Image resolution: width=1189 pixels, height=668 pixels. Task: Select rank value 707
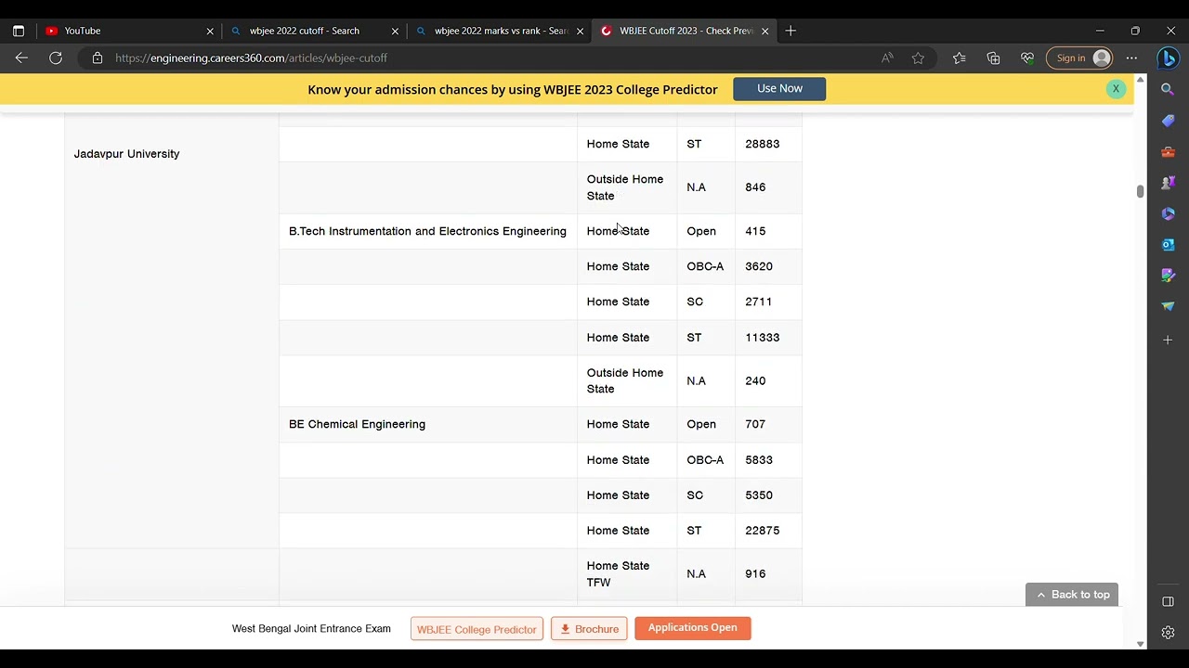coord(755,424)
